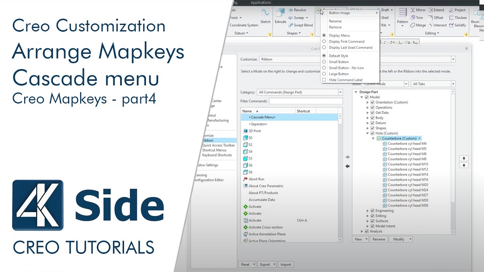Screen dimensions: 484x272
Task: Open the Keyboard Shortcuts options page
Action: [217, 155]
